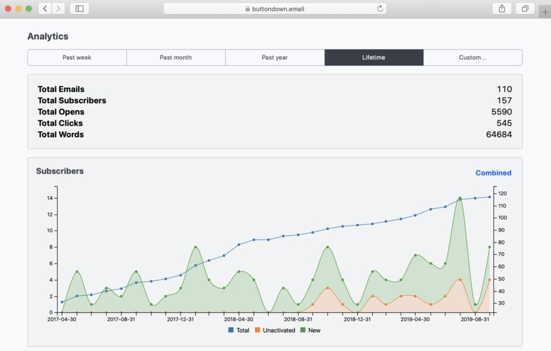
Task: Select the Past week tab
Action: pyautogui.click(x=77, y=58)
